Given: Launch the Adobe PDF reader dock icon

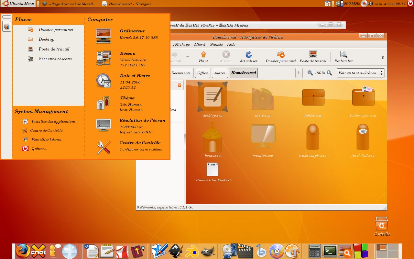Looking at the screenshot, I should 123,251.
